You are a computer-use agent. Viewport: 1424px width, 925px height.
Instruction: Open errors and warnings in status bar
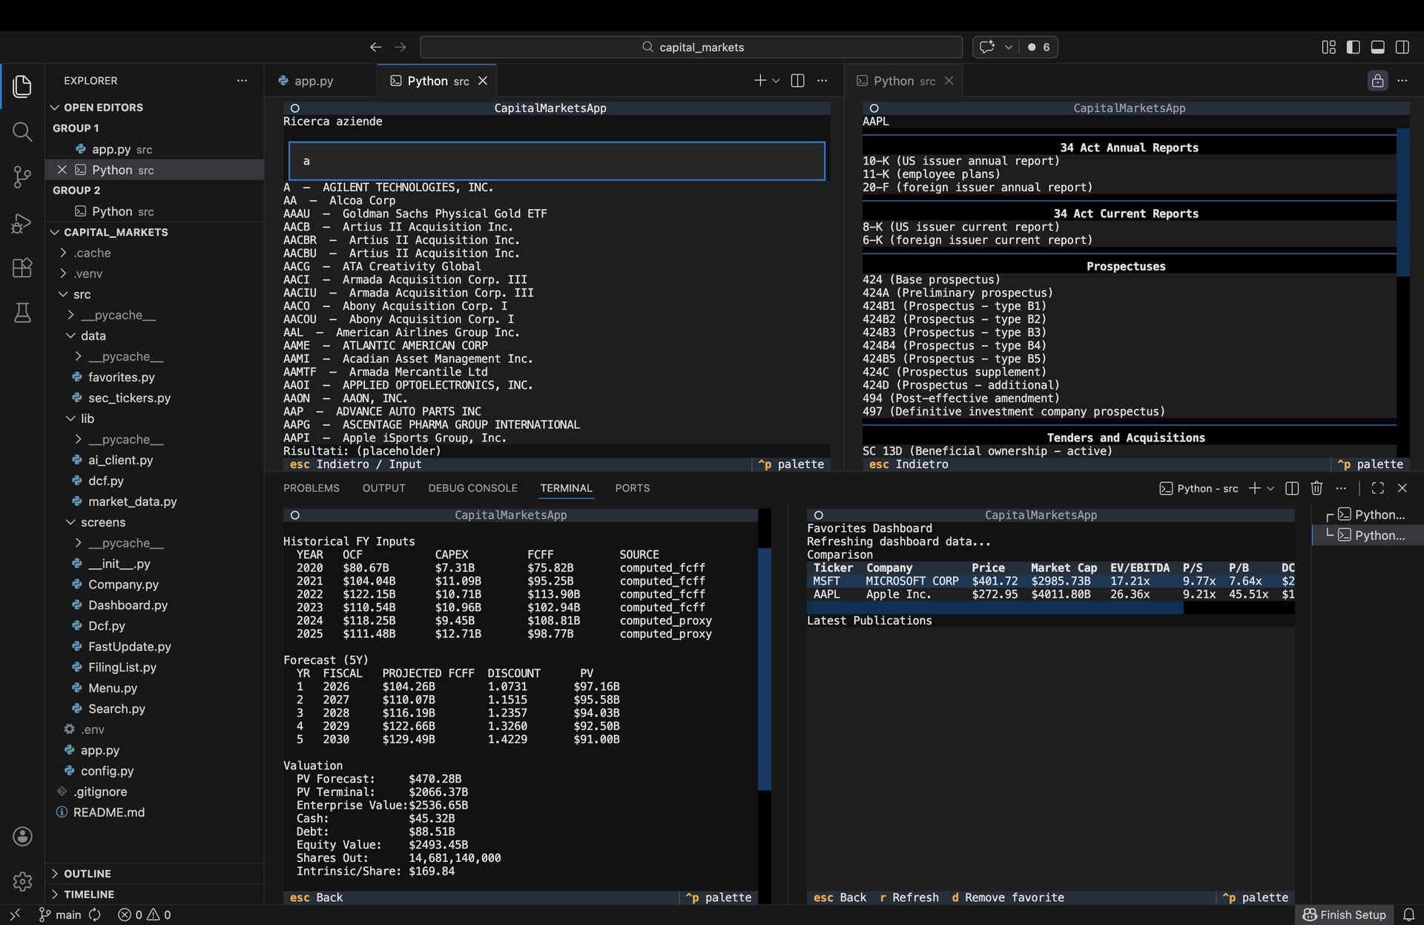coord(144,915)
